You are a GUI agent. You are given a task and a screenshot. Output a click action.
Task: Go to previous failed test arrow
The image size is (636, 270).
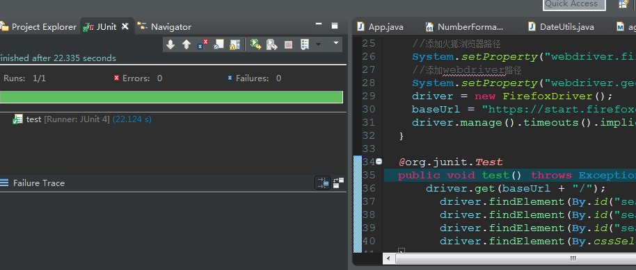point(186,44)
